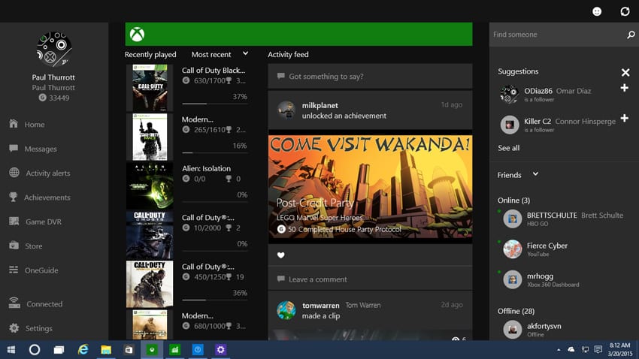639x359 pixels.
Task: Open Settings in the sidebar
Action: (x=31, y=328)
